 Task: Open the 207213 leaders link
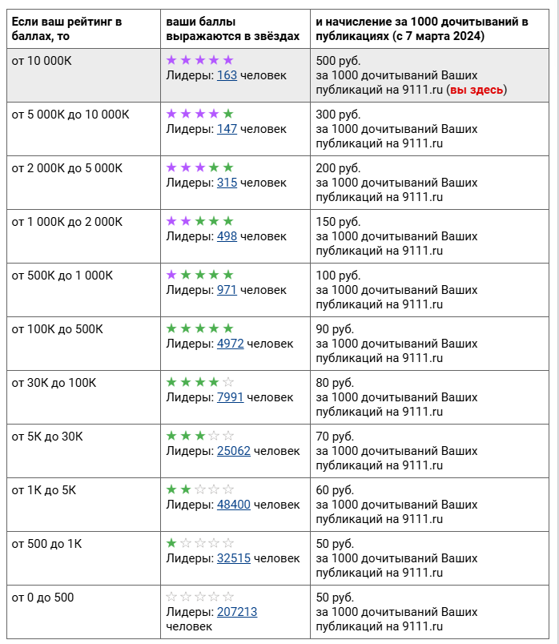coord(236,612)
